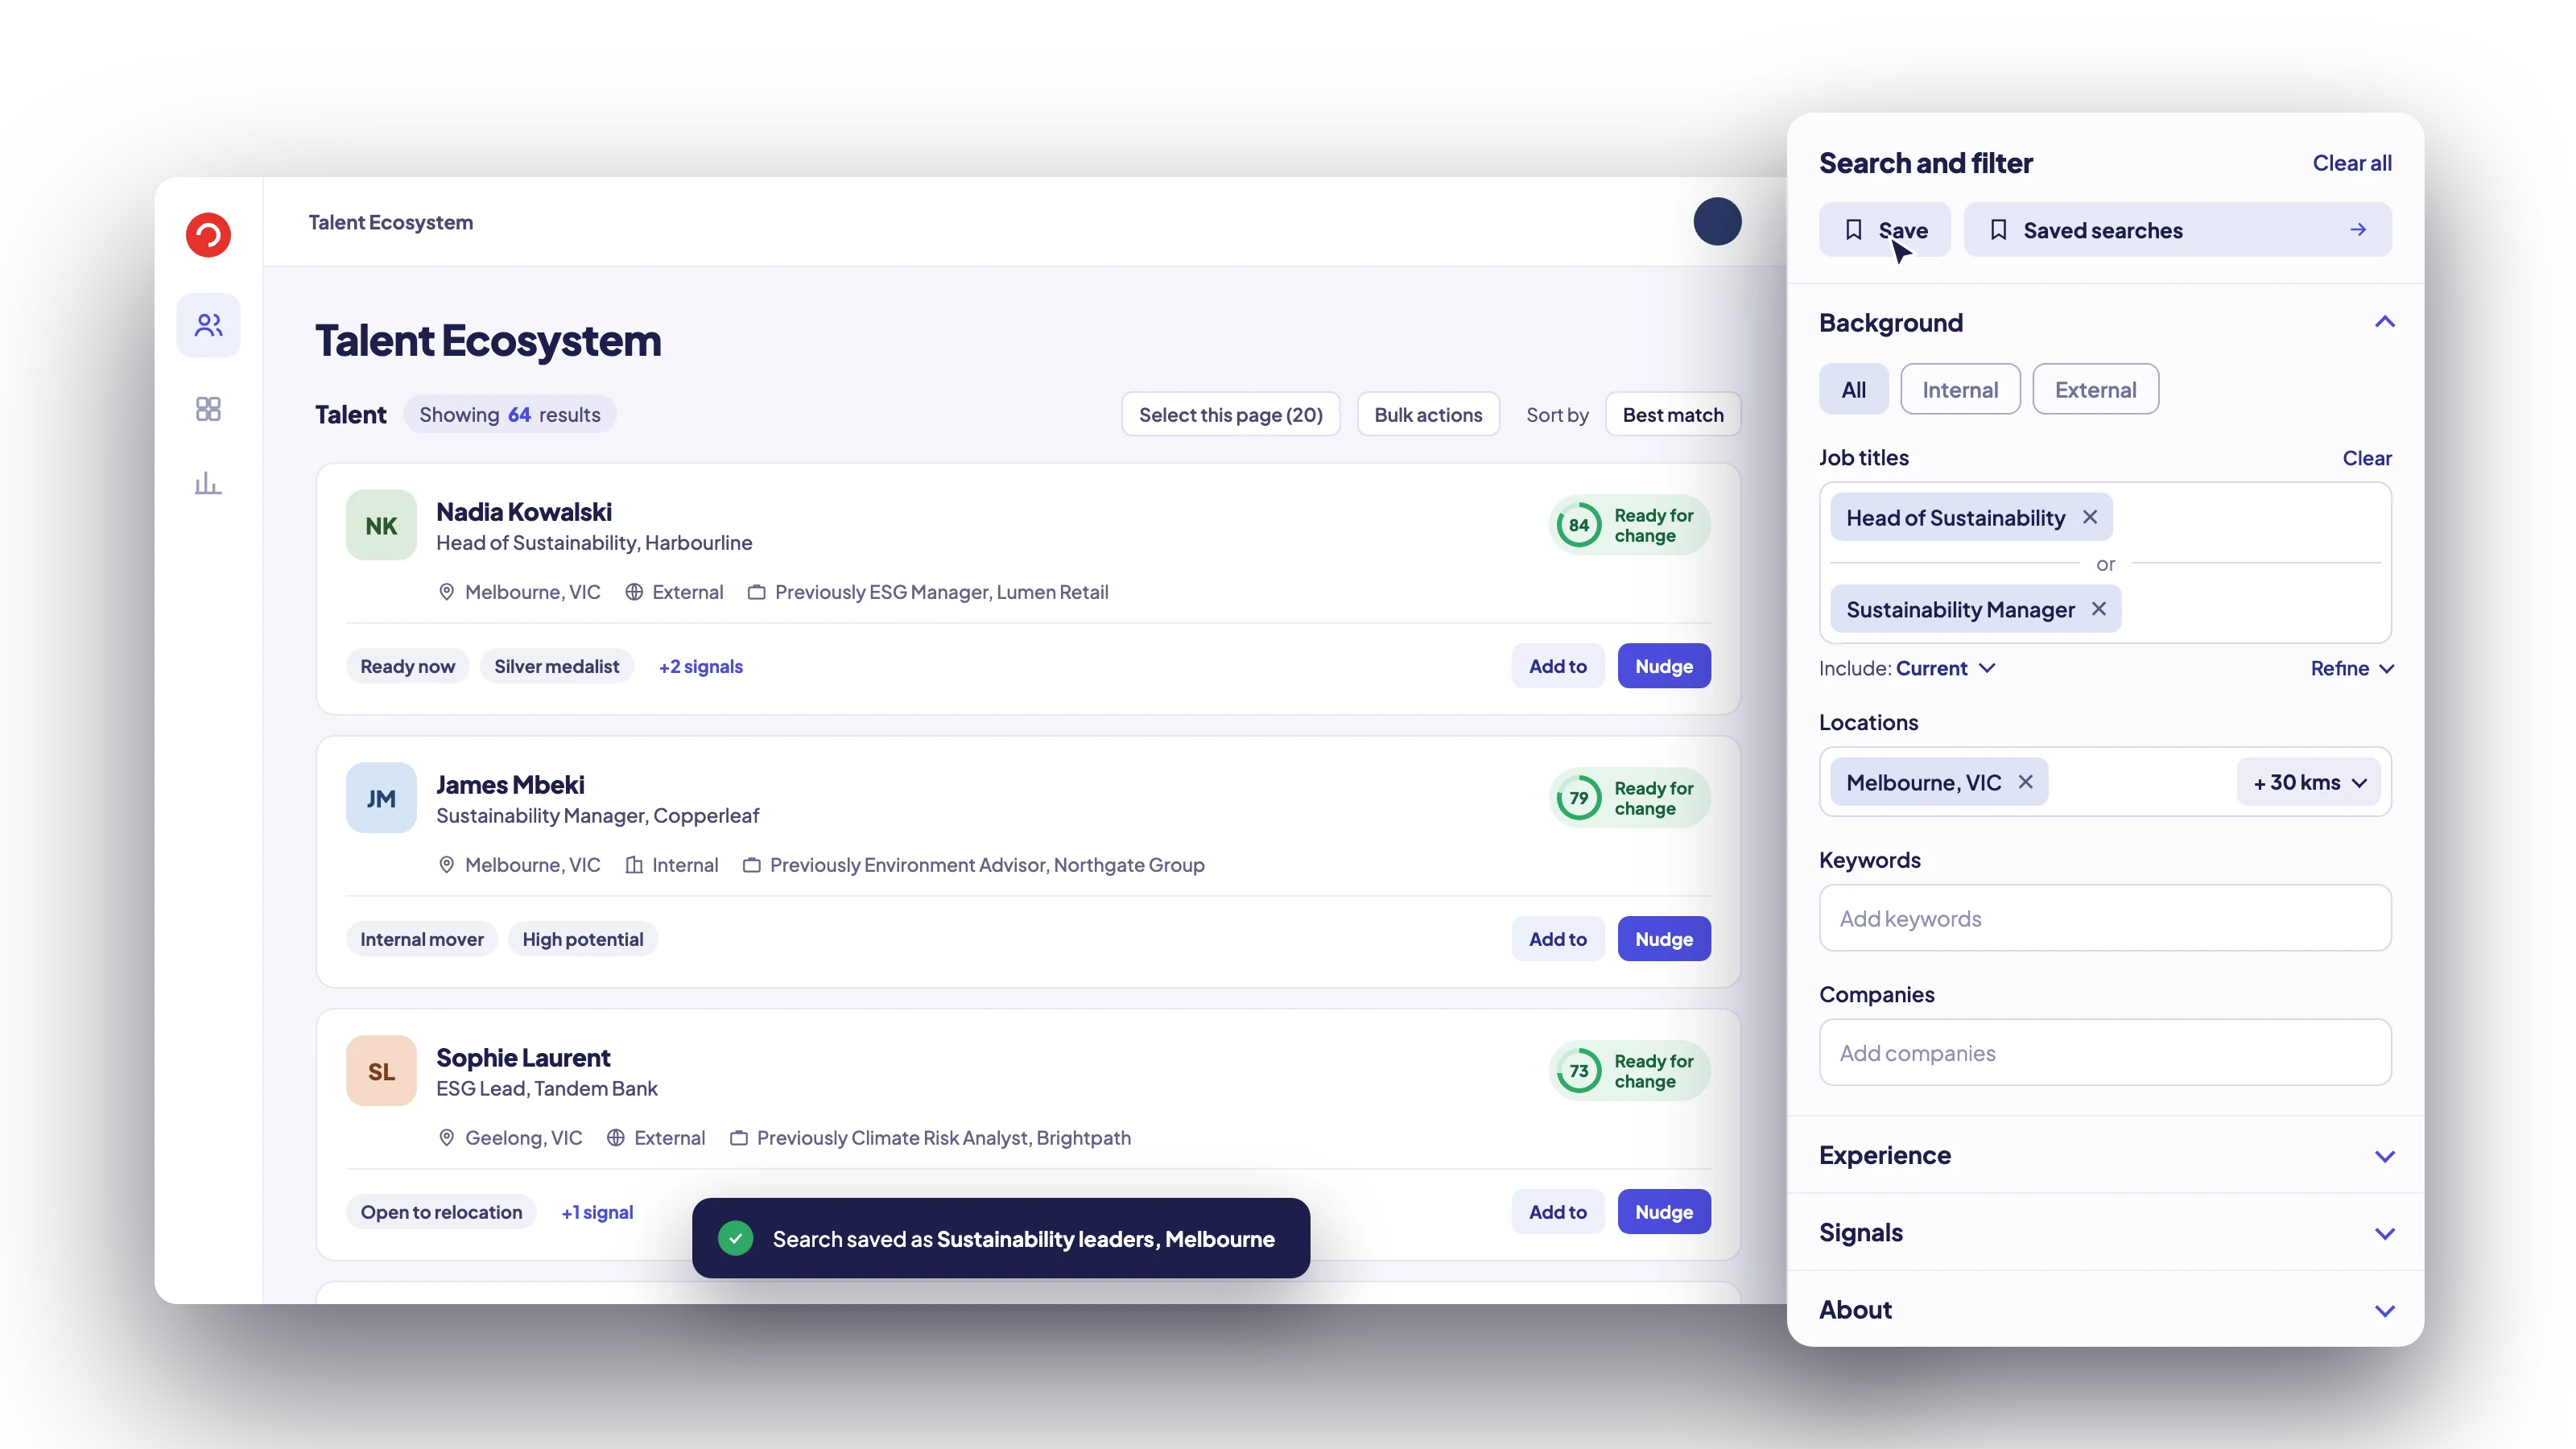Open the Talent people icon in sidebar
Viewport: 2576px width, 1449px height.
pyautogui.click(x=208, y=325)
